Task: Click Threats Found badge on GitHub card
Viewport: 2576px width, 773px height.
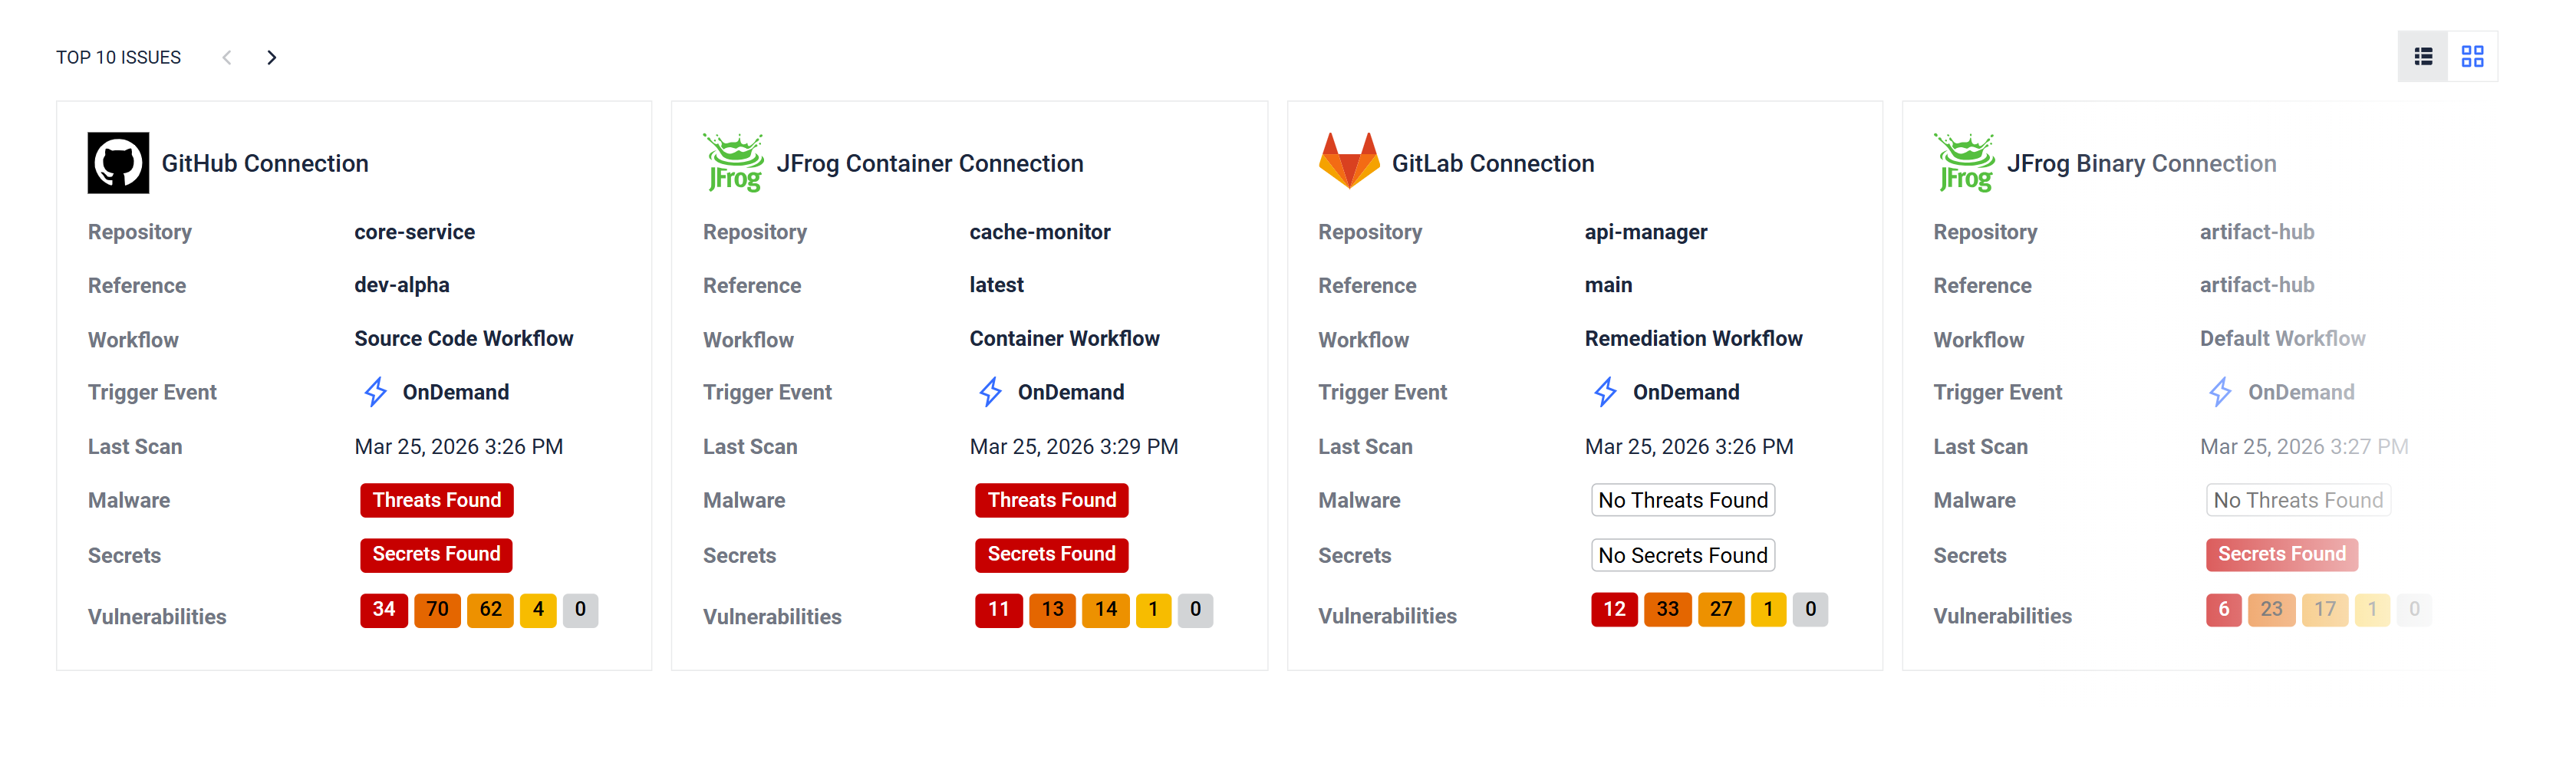Action: 436,500
